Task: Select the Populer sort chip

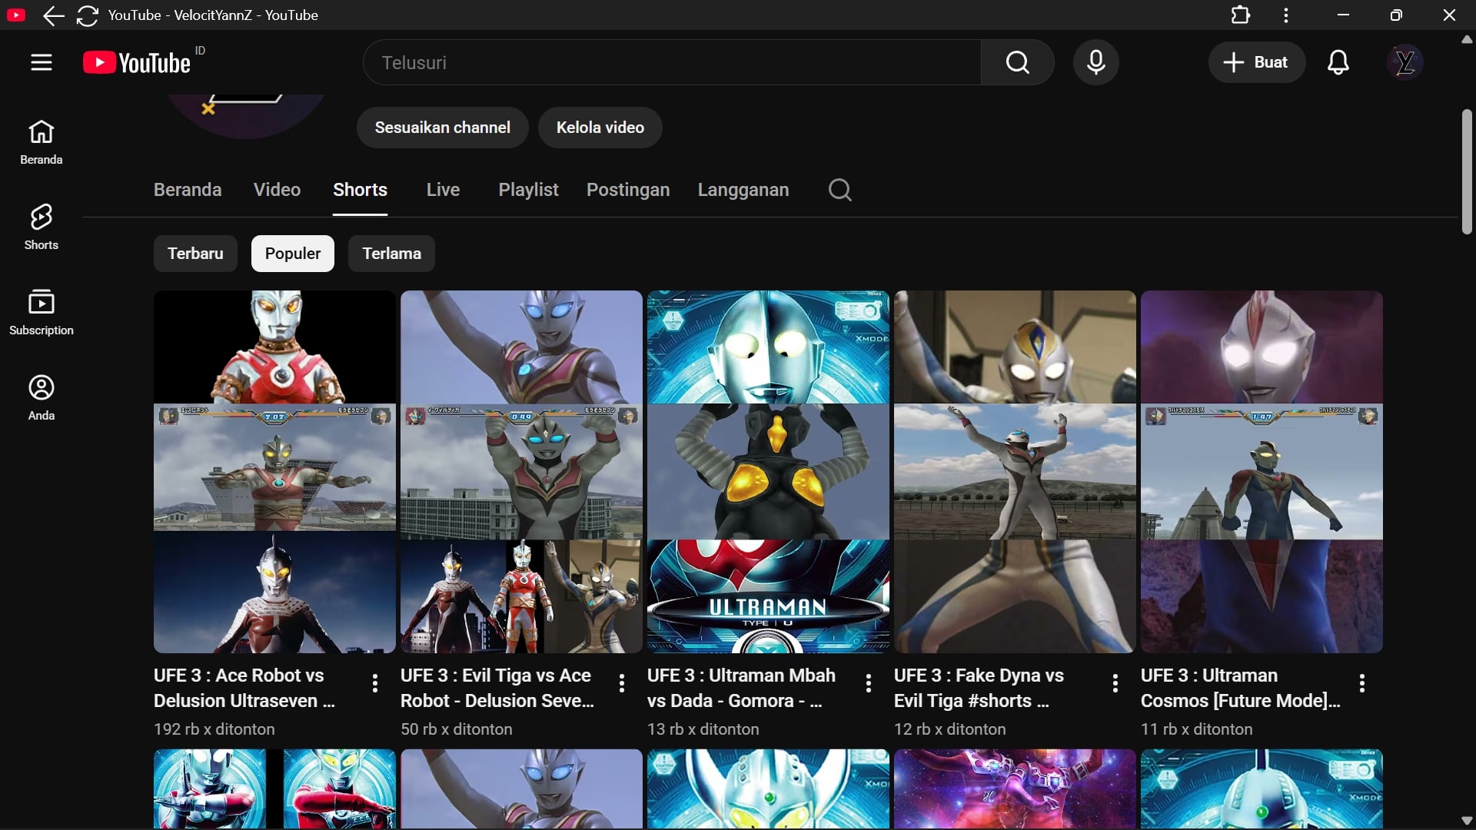Action: (293, 254)
